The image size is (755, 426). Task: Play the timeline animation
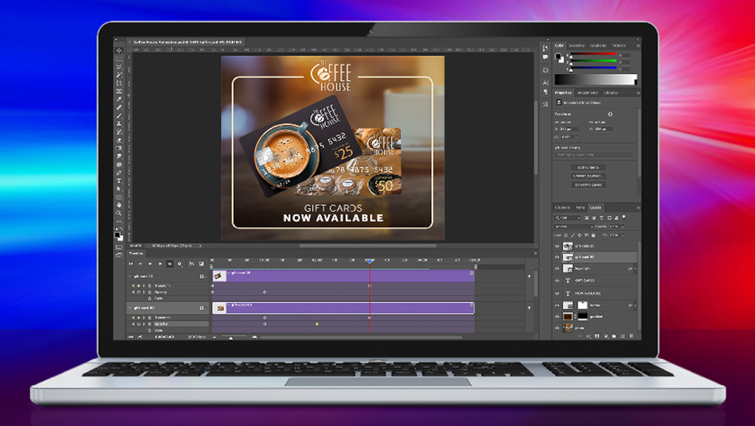click(150, 264)
